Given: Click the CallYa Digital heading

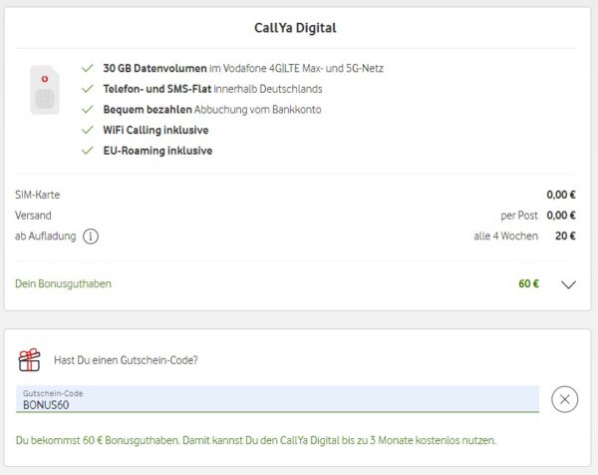Looking at the screenshot, I should [299, 25].
